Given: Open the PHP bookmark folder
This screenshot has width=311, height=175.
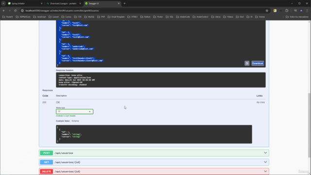Looking at the screenshot, I should (x=101, y=17).
